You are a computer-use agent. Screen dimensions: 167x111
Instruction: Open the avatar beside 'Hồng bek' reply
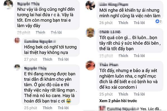17,40
